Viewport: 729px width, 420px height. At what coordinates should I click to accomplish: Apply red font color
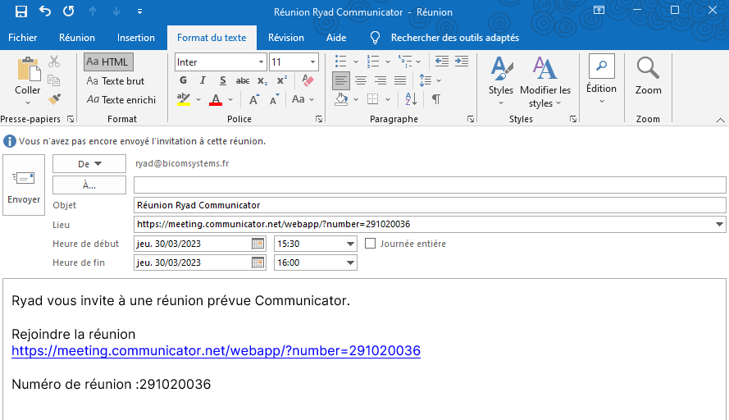216,99
